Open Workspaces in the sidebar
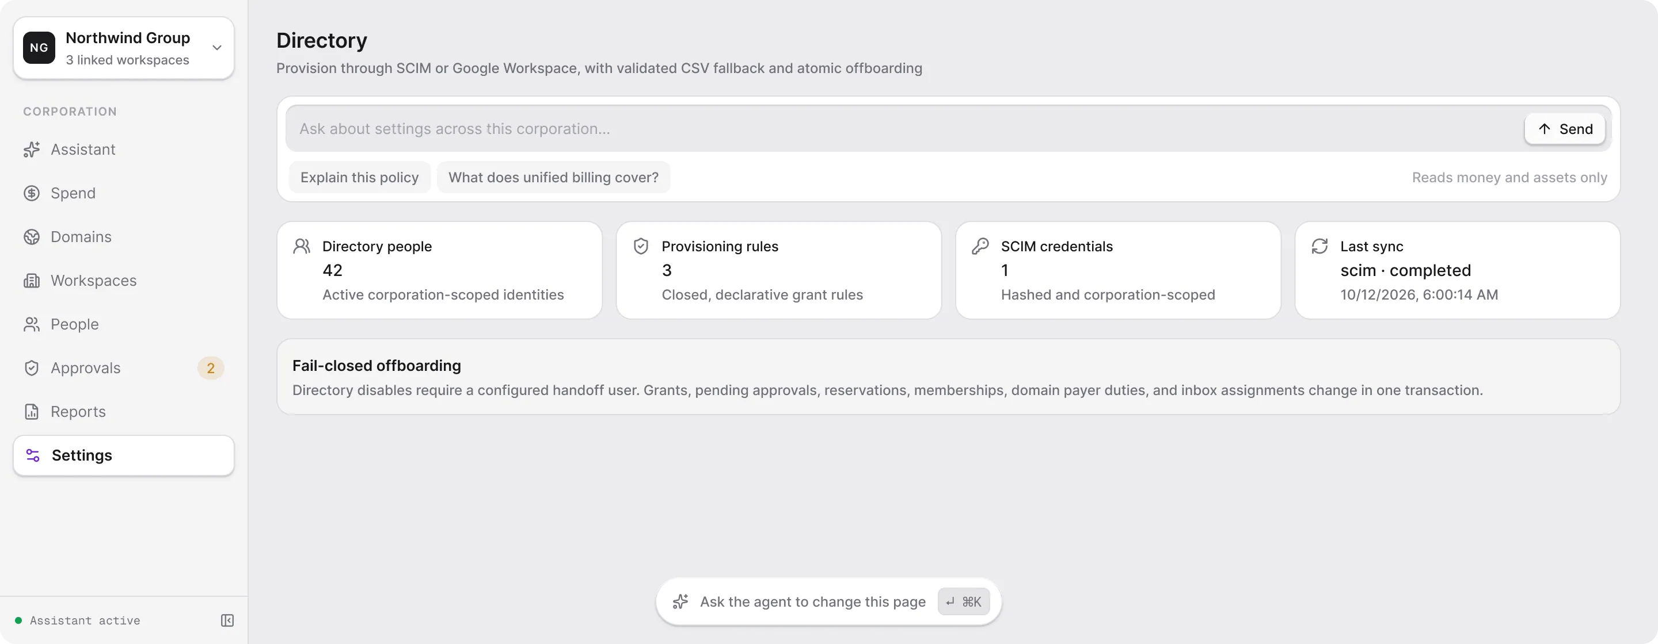The height and width of the screenshot is (644, 1658). tap(124, 281)
